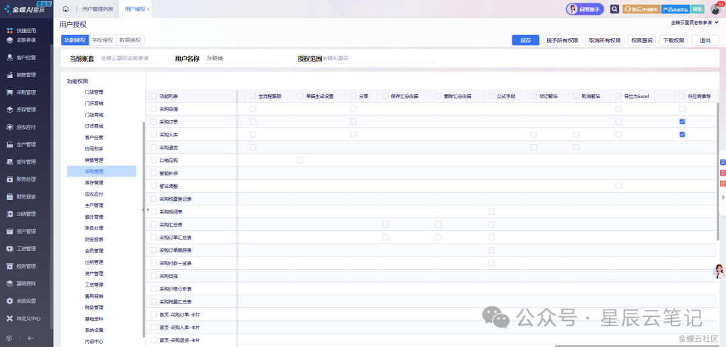726x347 pixels.
Task: Click the grid vertical scrollbar
Action: 719,172
